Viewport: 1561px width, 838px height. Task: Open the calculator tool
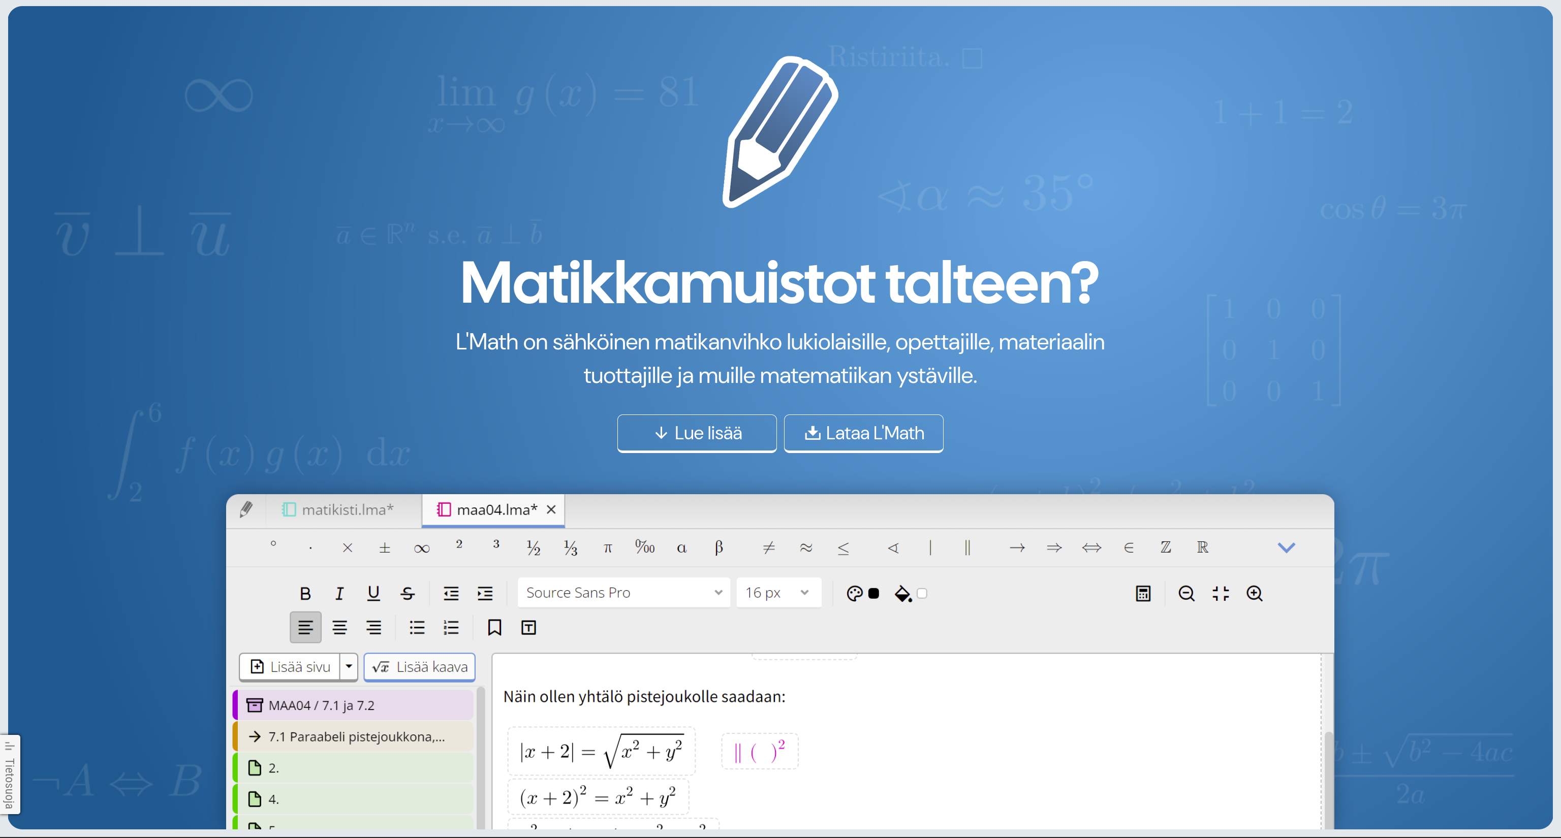(1143, 593)
